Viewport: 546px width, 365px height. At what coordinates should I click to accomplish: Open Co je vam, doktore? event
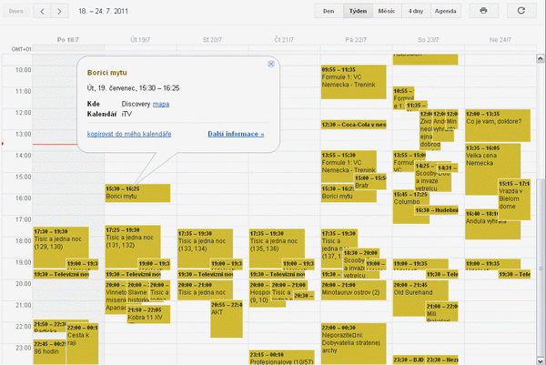(498, 125)
